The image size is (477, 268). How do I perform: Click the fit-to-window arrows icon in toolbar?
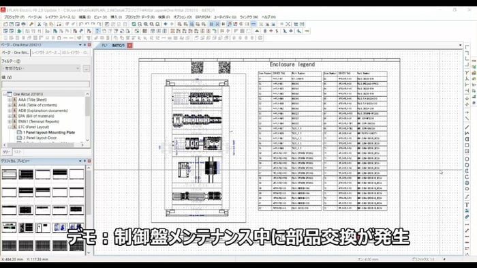point(288,24)
